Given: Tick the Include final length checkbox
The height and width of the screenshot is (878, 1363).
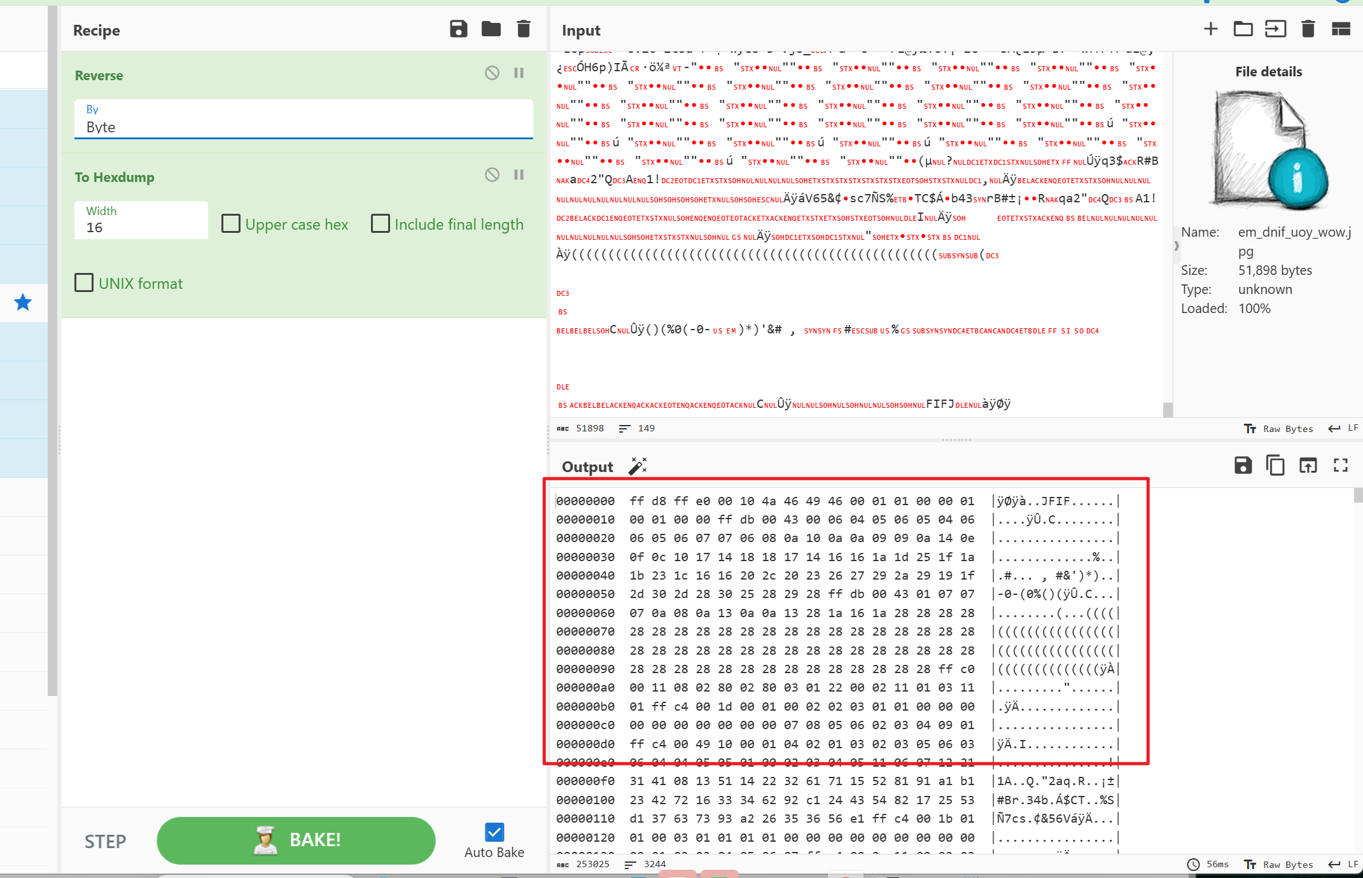Looking at the screenshot, I should coord(381,224).
